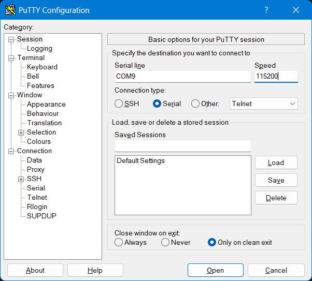Open the Telnet settings category in tree

37,198
